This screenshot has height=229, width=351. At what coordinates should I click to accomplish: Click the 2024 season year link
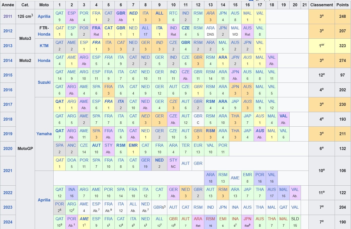pos(8,222)
